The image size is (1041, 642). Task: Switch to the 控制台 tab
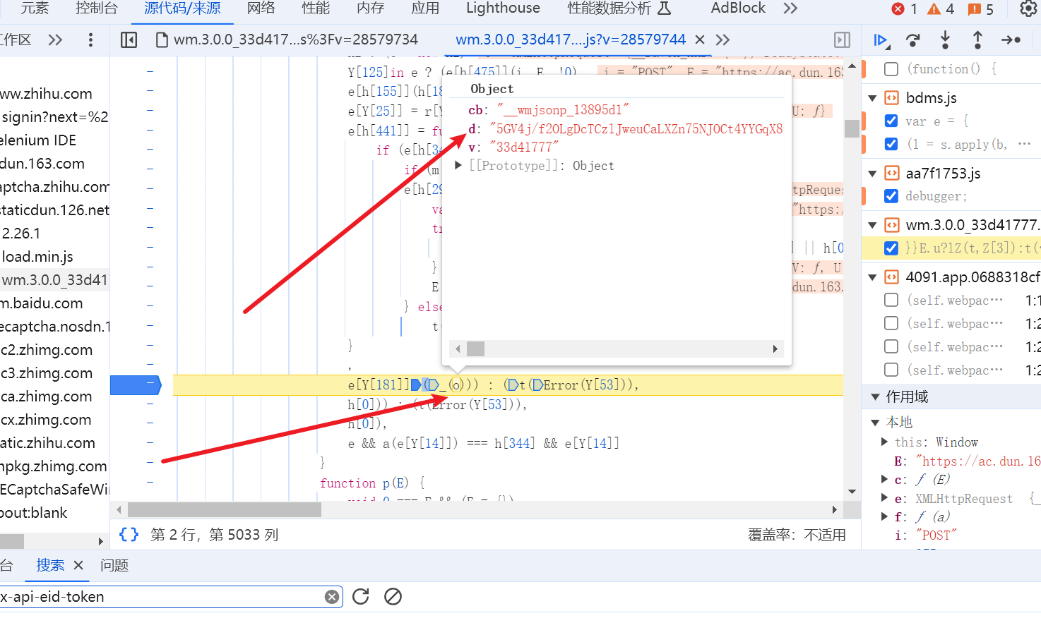tap(97, 8)
